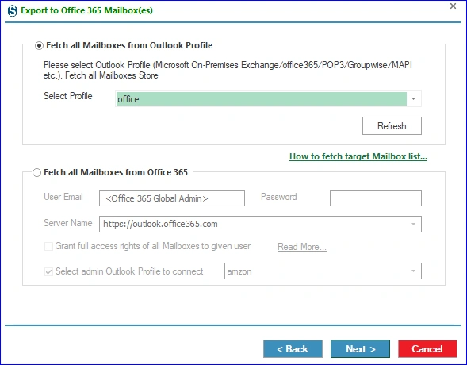Click the 'Export to Office 365 Mailbox(es)' title

86,10
